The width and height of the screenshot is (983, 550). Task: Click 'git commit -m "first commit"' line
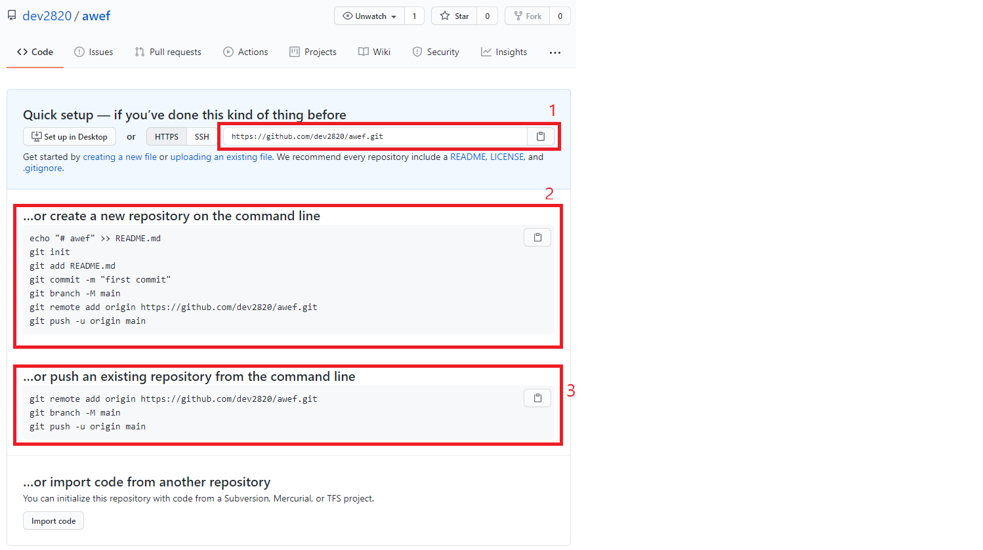coord(100,279)
